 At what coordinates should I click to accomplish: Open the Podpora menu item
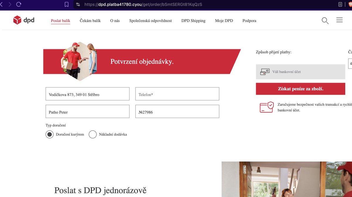249,21
